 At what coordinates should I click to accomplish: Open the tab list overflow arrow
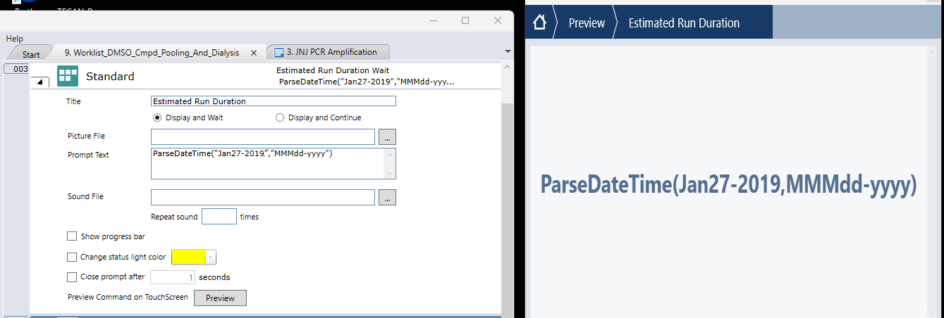(x=508, y=51)
